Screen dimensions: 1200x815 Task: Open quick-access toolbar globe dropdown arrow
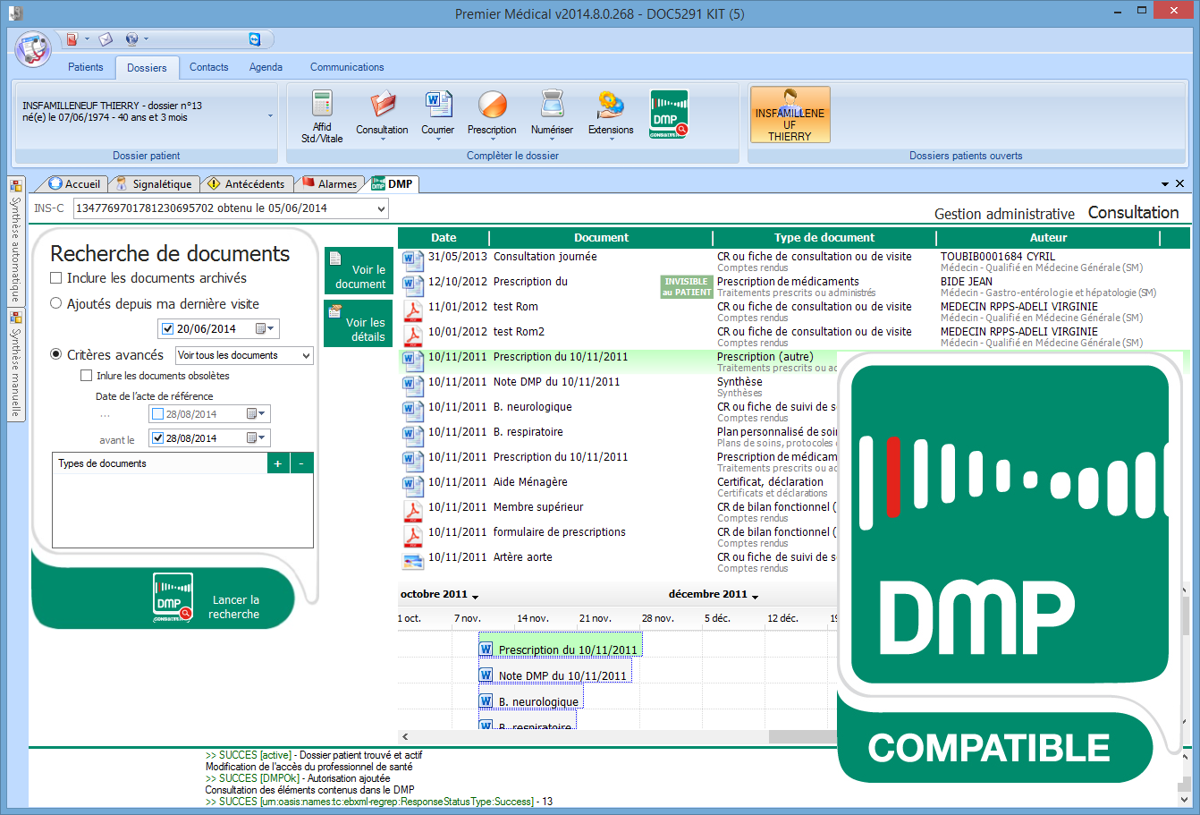pos(146,39)
